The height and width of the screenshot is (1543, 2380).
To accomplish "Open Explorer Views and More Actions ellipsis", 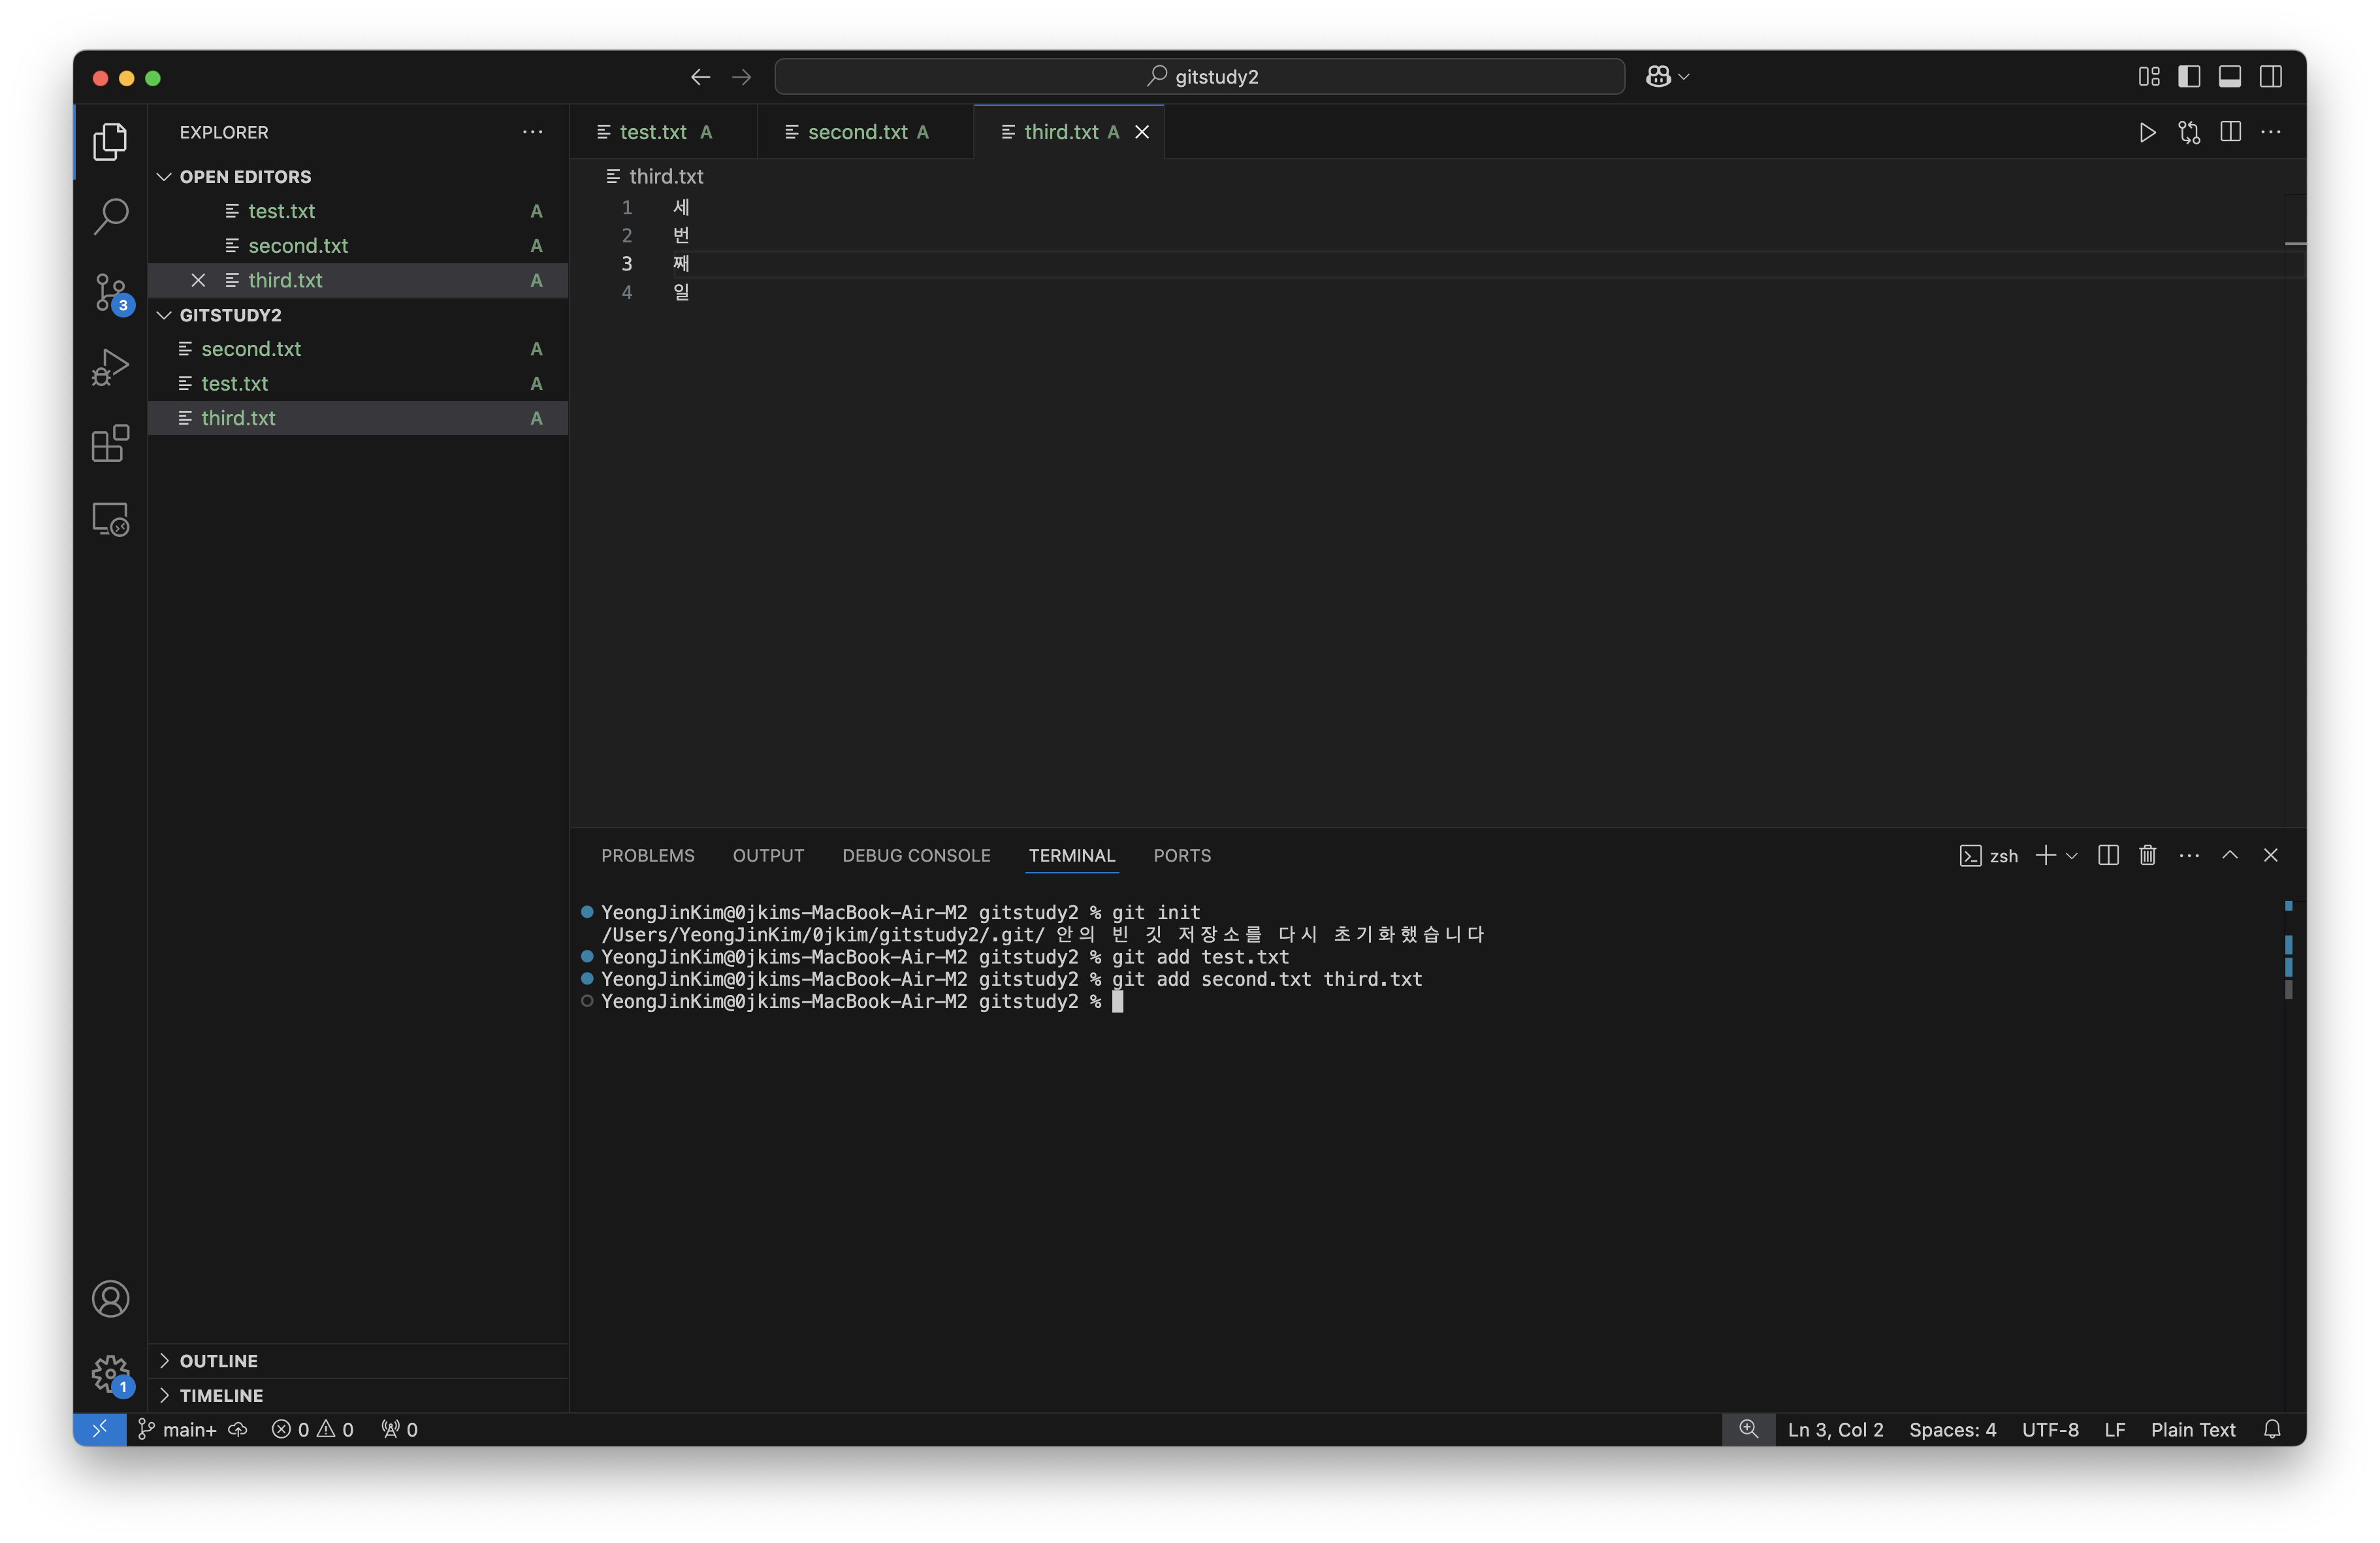I will (x=533, y=132).
